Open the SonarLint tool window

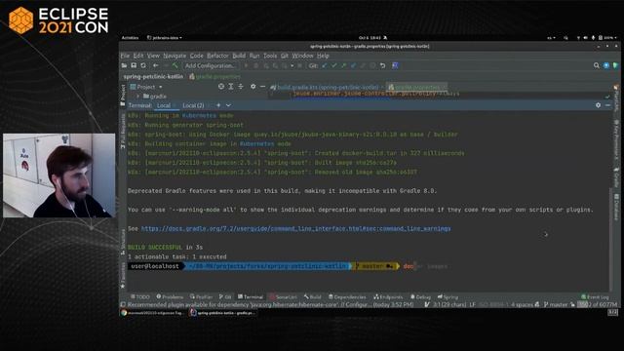coord(284,296)
